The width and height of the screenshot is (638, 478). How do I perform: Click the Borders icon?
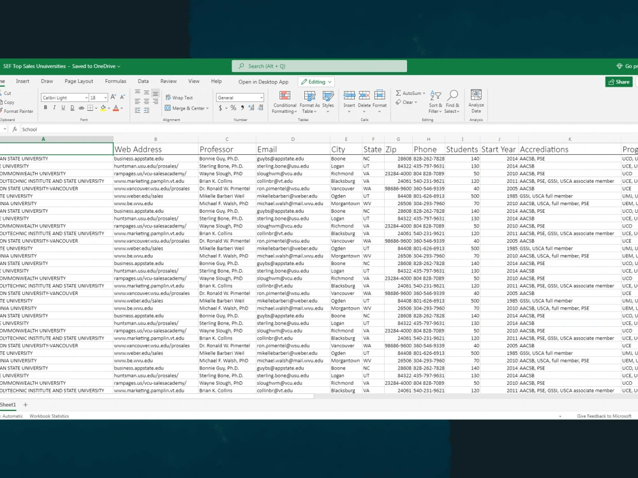[x=91, y=108]
